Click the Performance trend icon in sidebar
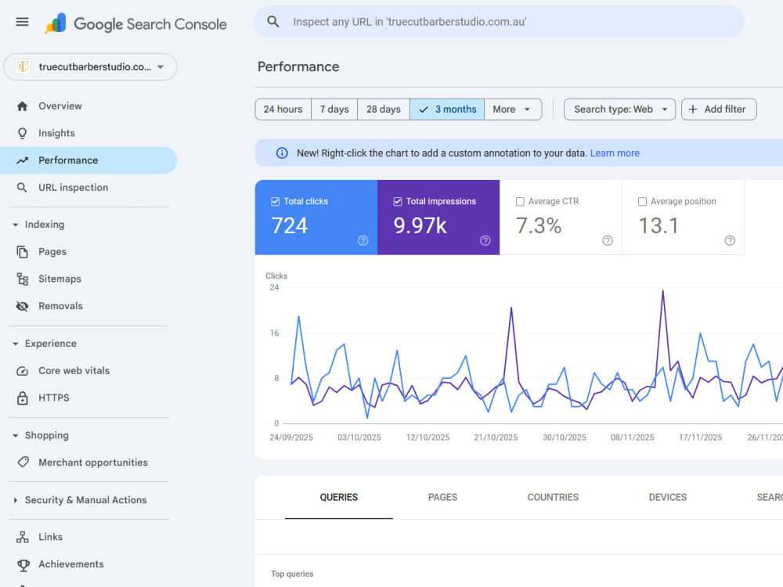This screenshot has width=783, height=587. coord(22,160)
